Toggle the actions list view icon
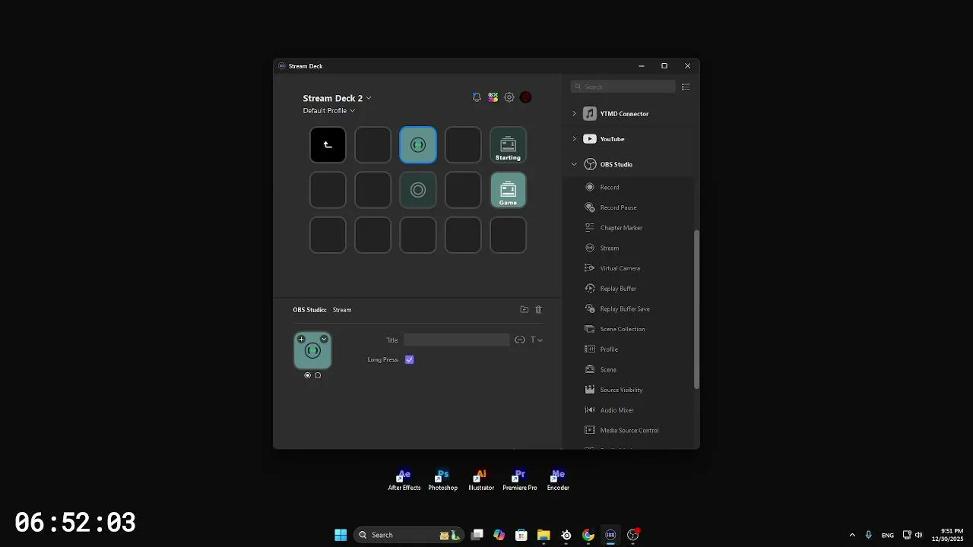This screenshot has width=973, height=547. [x=686, y=87]
